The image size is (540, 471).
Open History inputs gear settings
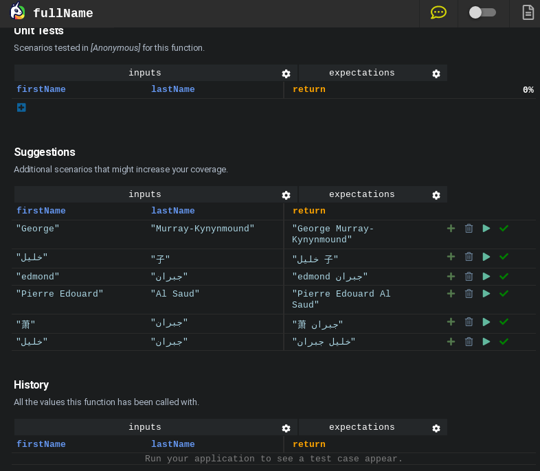[x=286, y=428]
